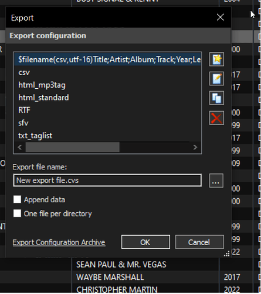
Task: Close the Export dialog
Action: click(221, 18)
